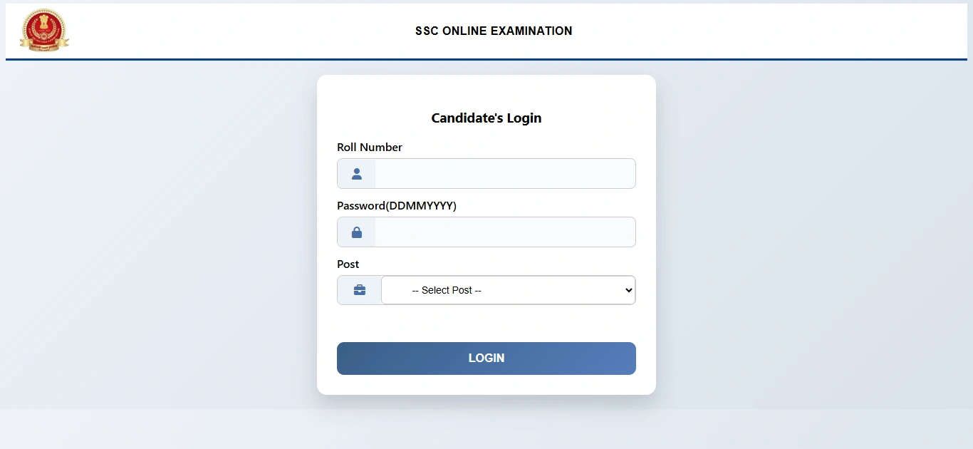The height and width of the screenshot is (449, 973).
Task: Click inside the Roll Number input field
Action: click(504, 173)
